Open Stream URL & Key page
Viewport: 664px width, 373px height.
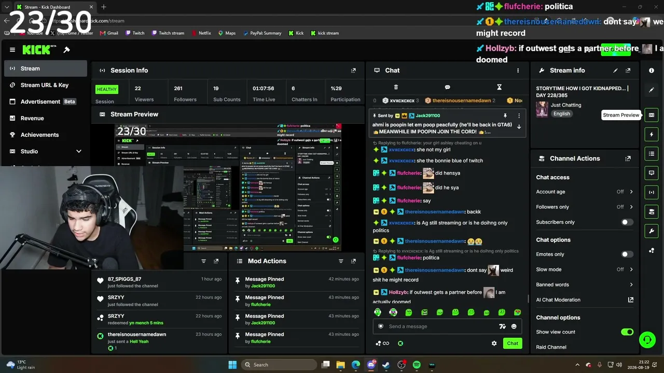[46, 85]
